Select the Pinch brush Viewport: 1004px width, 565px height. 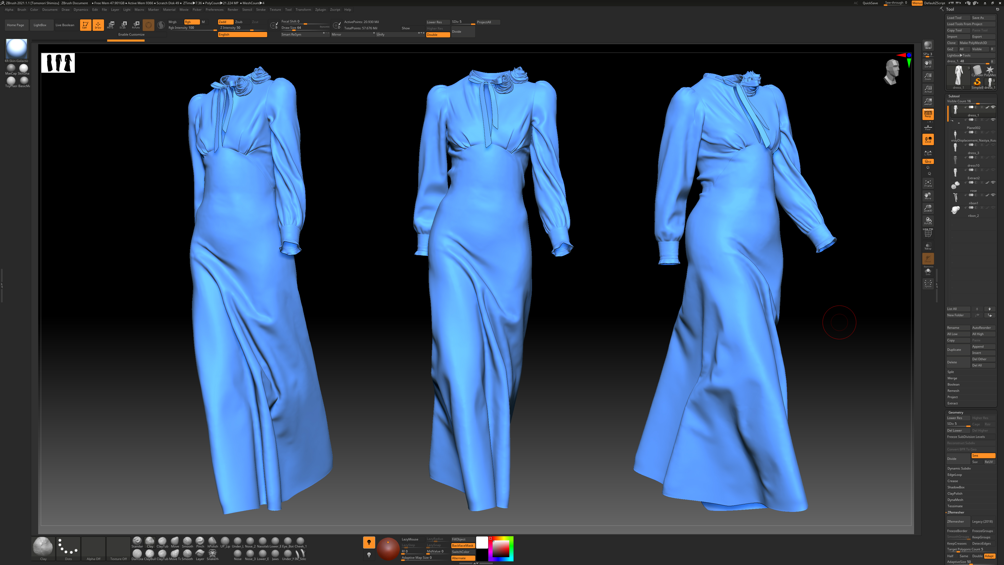click(x=200, y=542)
